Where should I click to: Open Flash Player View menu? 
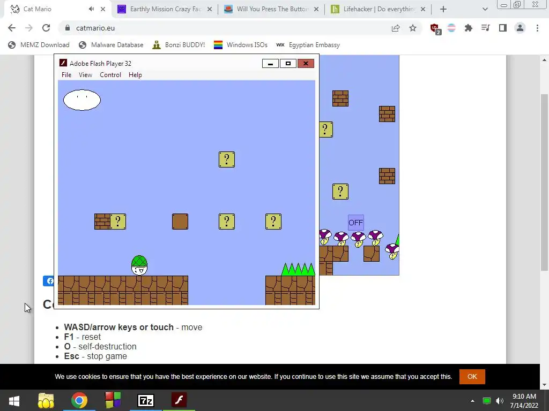pos(85,75)
